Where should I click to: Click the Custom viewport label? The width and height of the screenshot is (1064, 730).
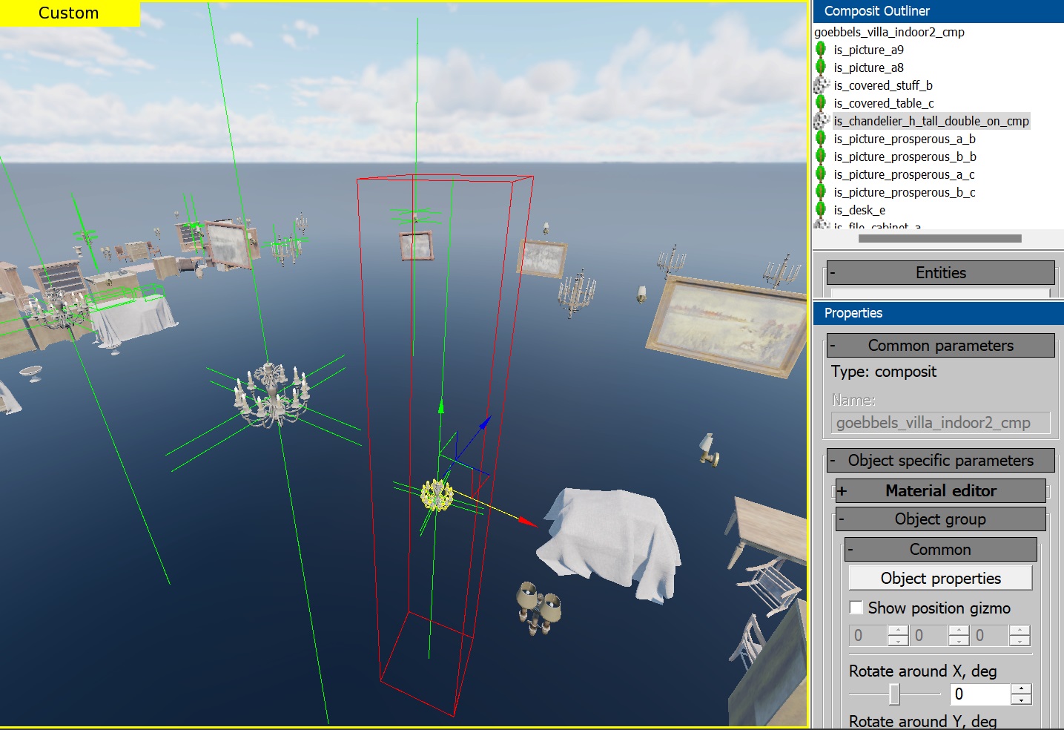[69, 13]
